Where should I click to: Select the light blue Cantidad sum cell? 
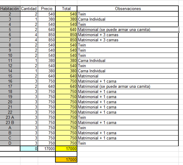[29, 149]
